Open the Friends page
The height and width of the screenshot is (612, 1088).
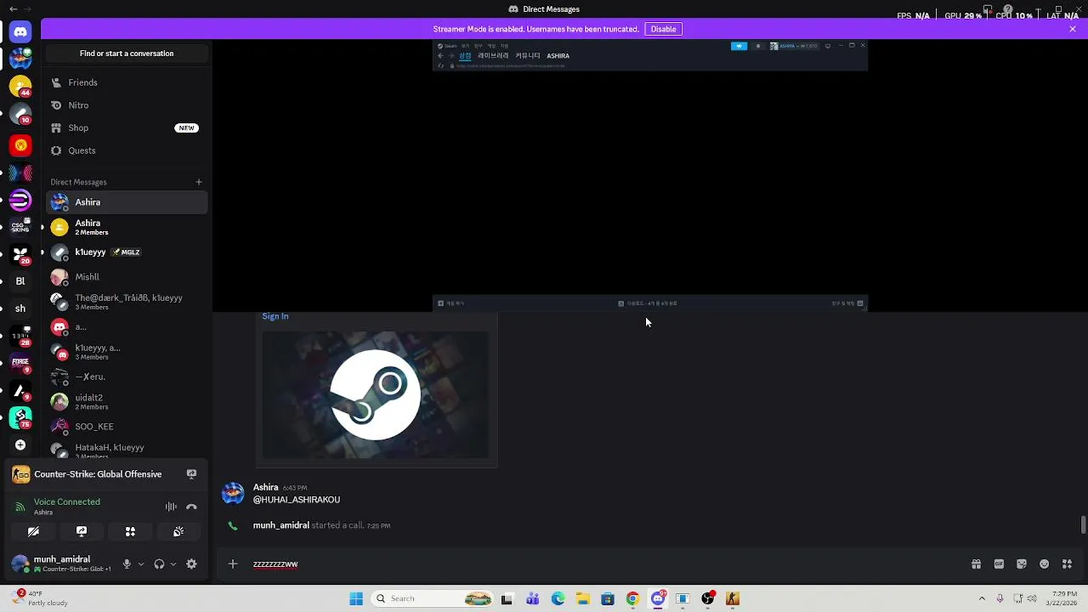127,82
